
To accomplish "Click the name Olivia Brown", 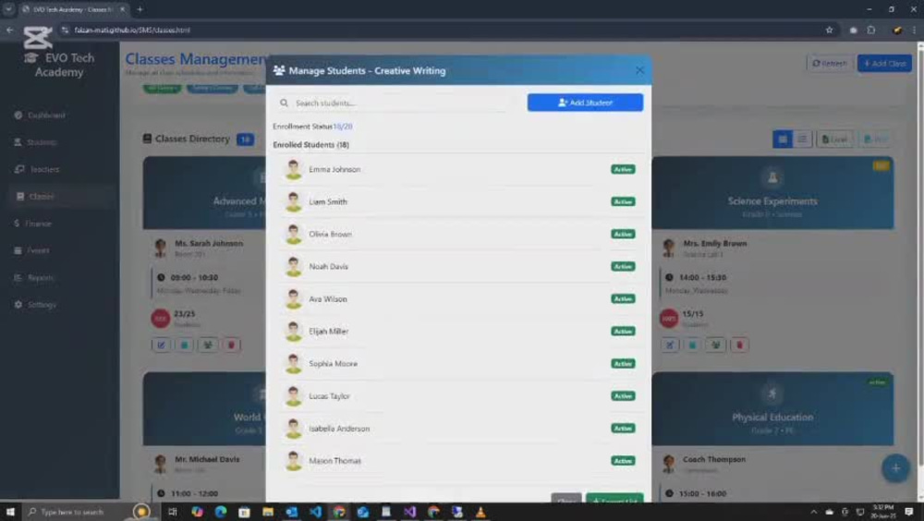I will (330, 234).
